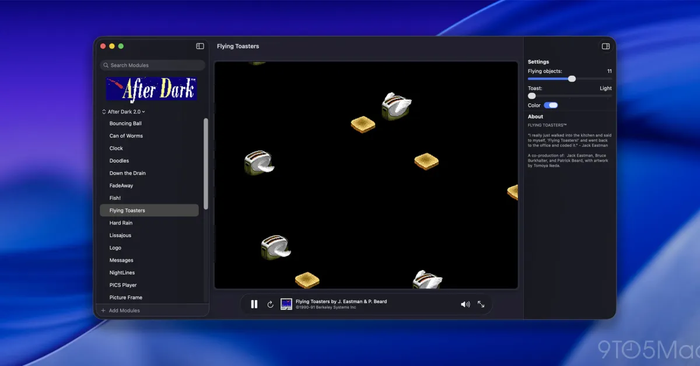Select the Messages module

[x=149, y=261]
